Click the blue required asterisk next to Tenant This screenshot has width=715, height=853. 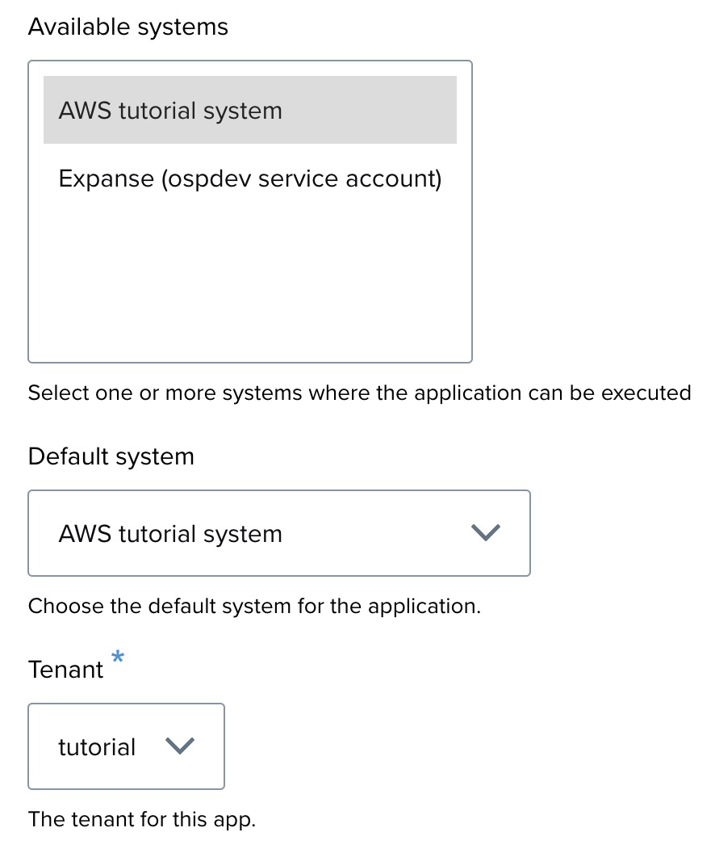pos(118,658)
